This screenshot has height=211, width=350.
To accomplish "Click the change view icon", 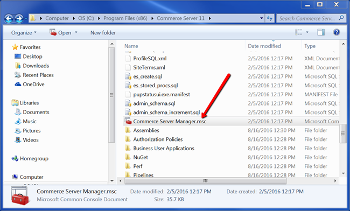I will click(x=298, y=32).
